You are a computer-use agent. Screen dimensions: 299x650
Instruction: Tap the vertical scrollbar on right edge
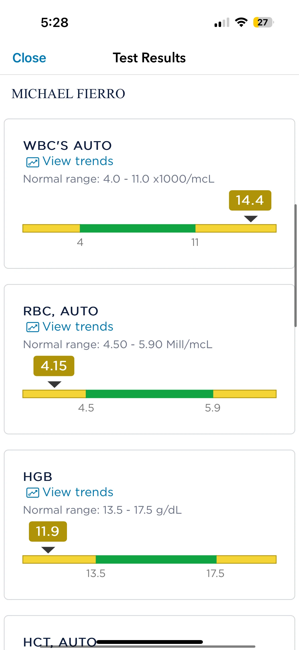[x=295, y=265]
